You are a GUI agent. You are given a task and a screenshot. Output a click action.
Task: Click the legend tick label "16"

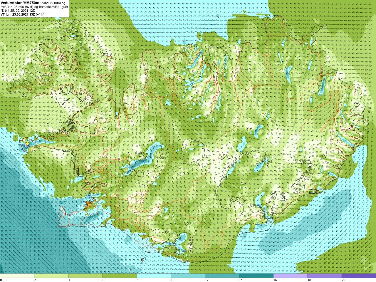click(x=275, y=280)
